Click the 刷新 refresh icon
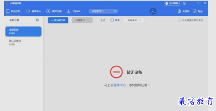This screenshot has width=216, height=111. click(112, 20)
